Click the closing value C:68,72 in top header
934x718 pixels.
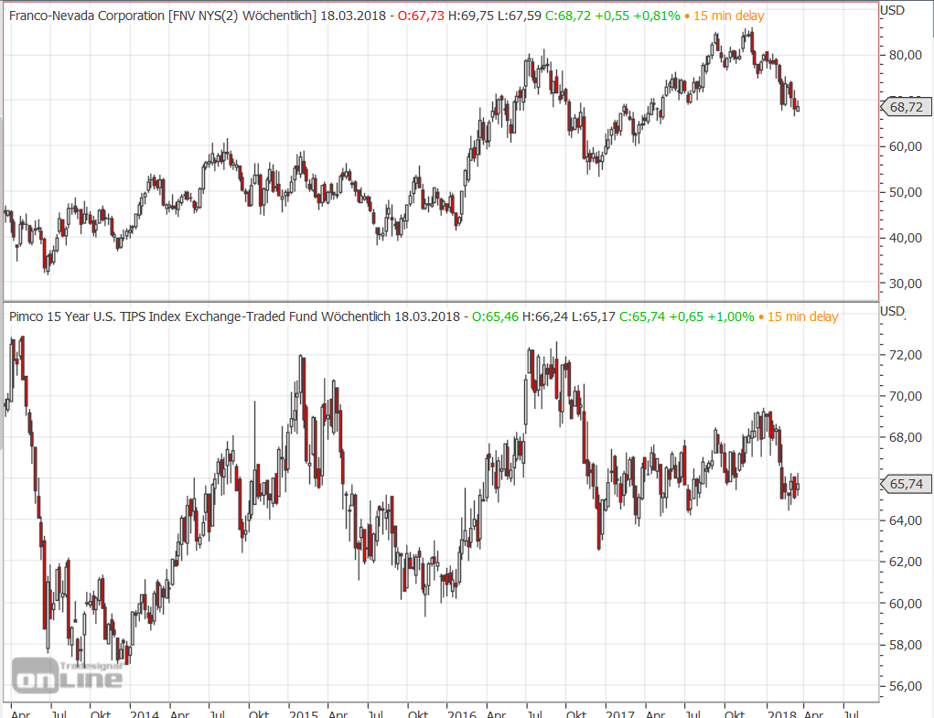(568, 16)
